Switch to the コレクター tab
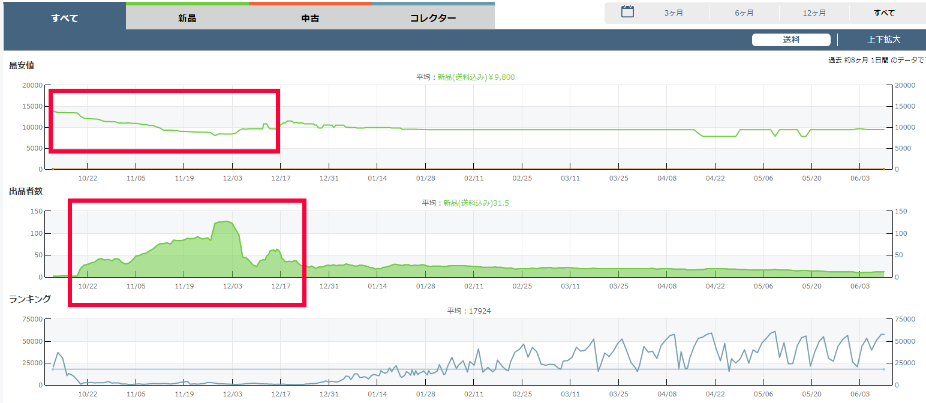The width and height of the screenshot is (926, 403). coord(433,18)
